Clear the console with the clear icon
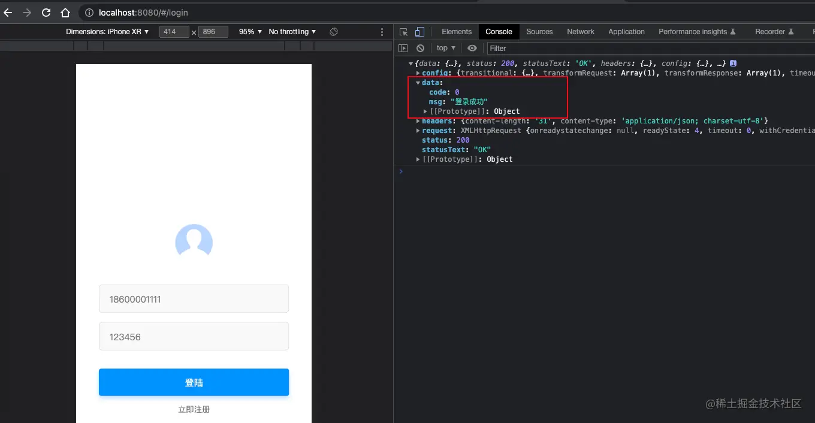815x423 pixels. (420, 48)
